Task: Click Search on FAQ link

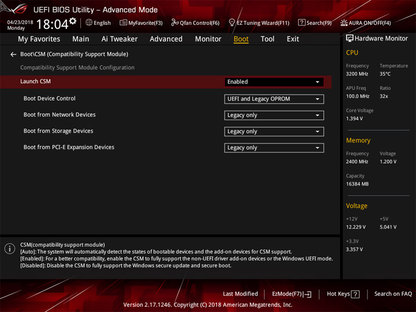Action: click(x=393, y=294)
